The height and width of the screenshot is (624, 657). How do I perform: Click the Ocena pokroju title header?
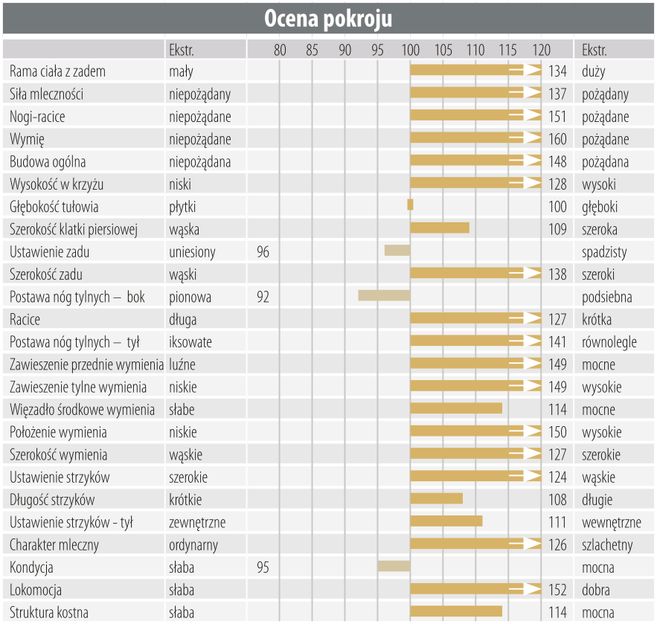[x=328, y=18]
